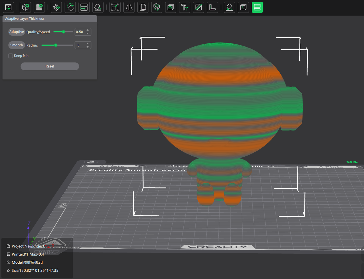The image size is (364, 279).
Task: Select the Text emboss tool
Action: click(185, 7)
